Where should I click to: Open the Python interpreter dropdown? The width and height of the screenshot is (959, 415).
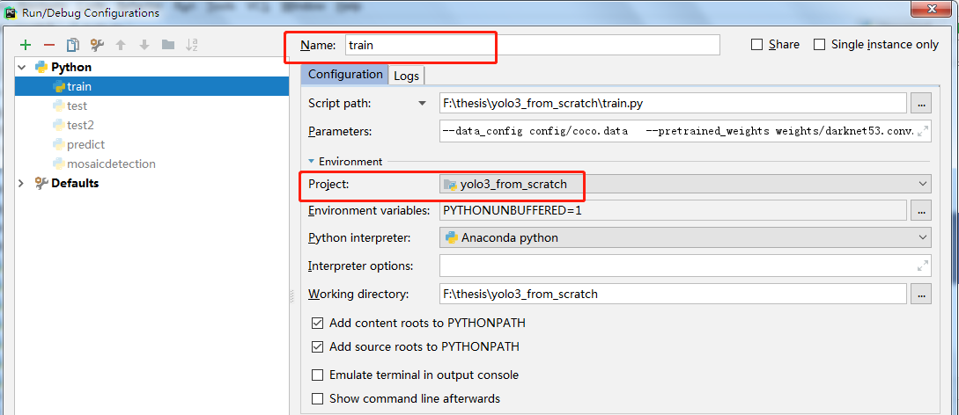(685, 237)
